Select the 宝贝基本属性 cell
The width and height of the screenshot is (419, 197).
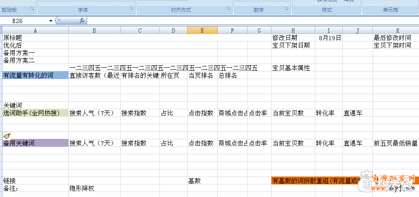click(293, 68)
